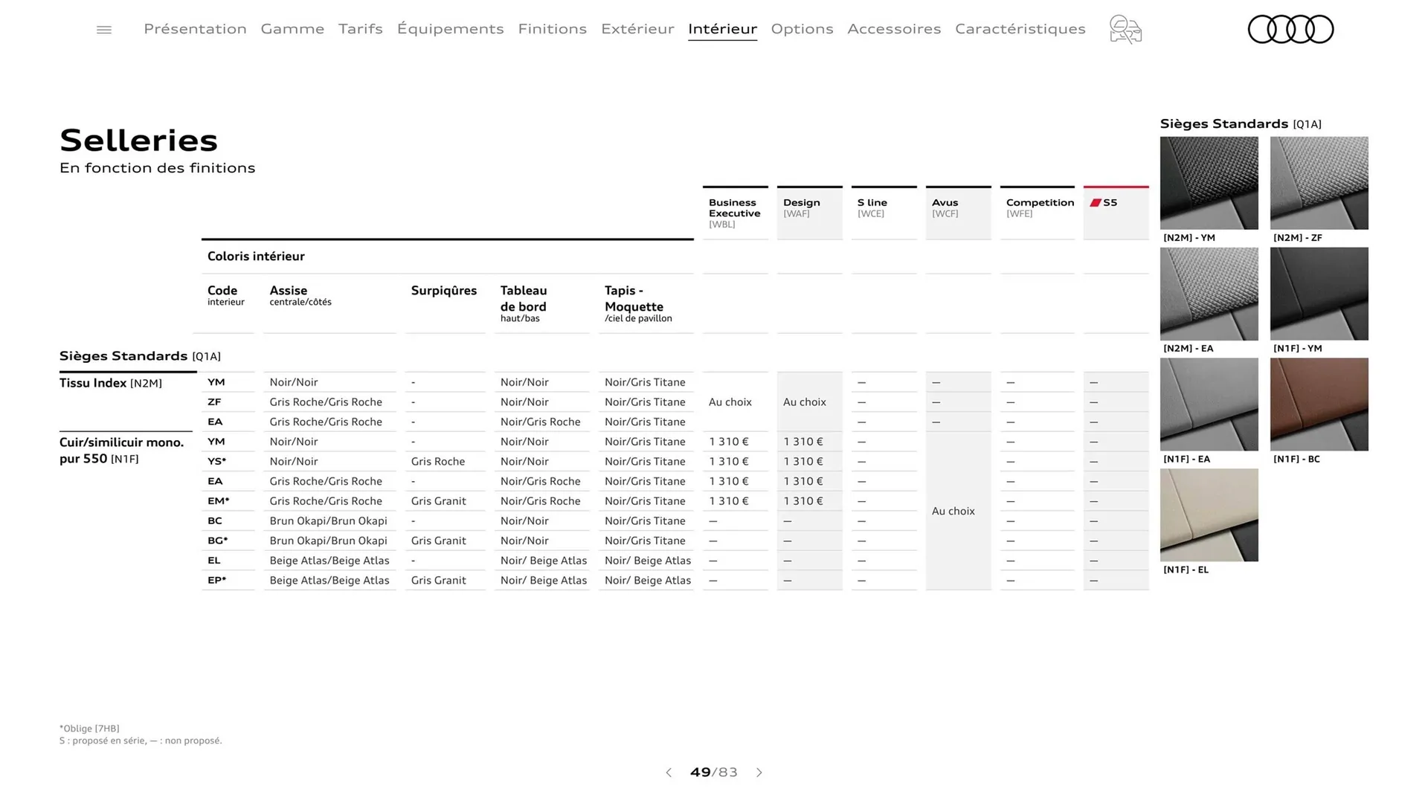Viewport: 1428px width, 803px height.
Task: Click the S line [WCE] column header
Action: (x=884, y=213)
